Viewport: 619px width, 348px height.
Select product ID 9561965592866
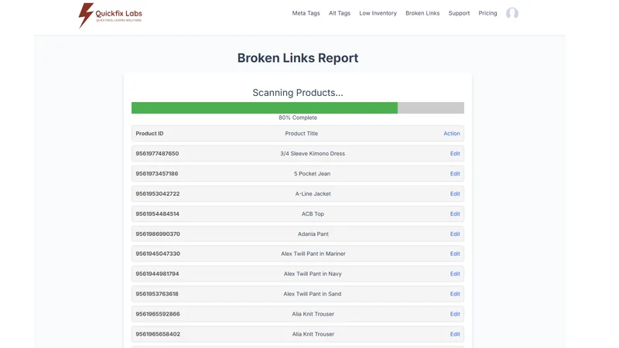pyautogui.click(x=158, y=314)
